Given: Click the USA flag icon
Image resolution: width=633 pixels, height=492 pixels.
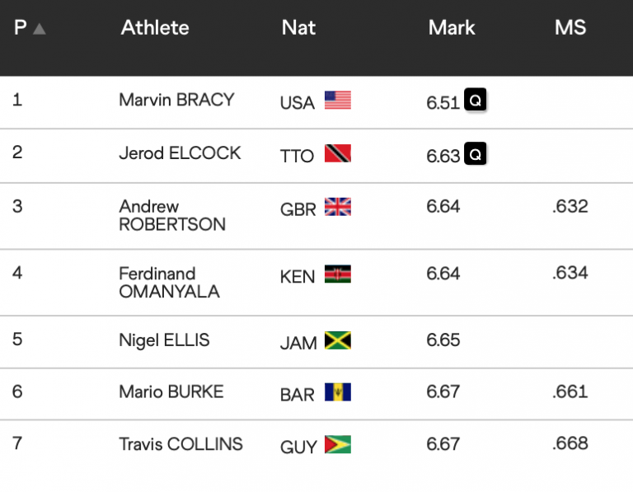Looking at the screenshot, I should pos(337,101).
